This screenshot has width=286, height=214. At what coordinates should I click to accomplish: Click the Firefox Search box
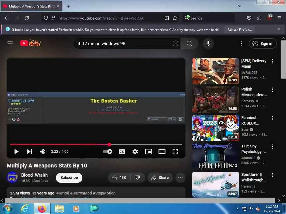tap(208, 18)
